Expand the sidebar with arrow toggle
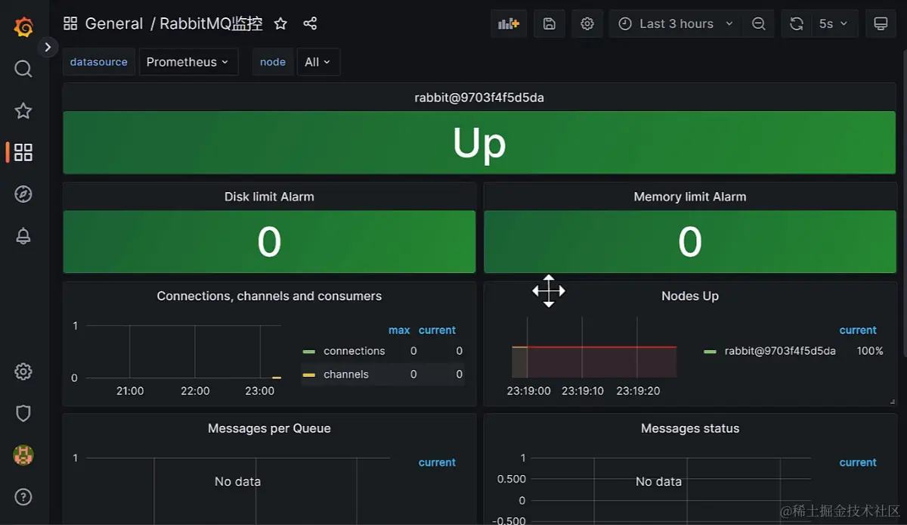The height and width of the screenshot is (525, 907). pyautogui.click(x=48, y=47)
